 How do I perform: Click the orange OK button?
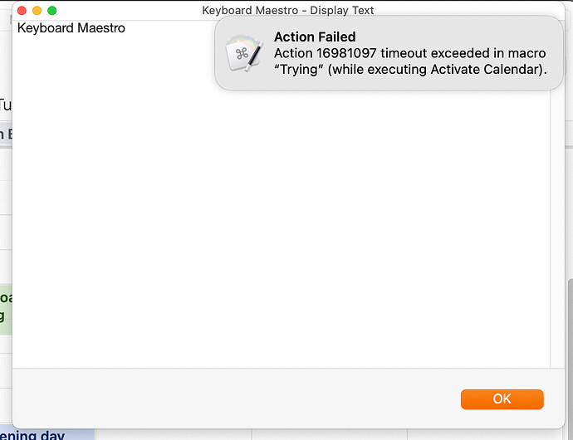click(x=502, y=399)
